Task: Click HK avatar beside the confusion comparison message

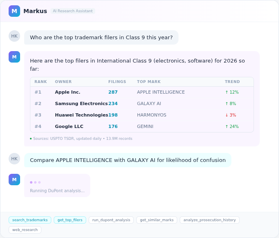Action: [14, 159]
